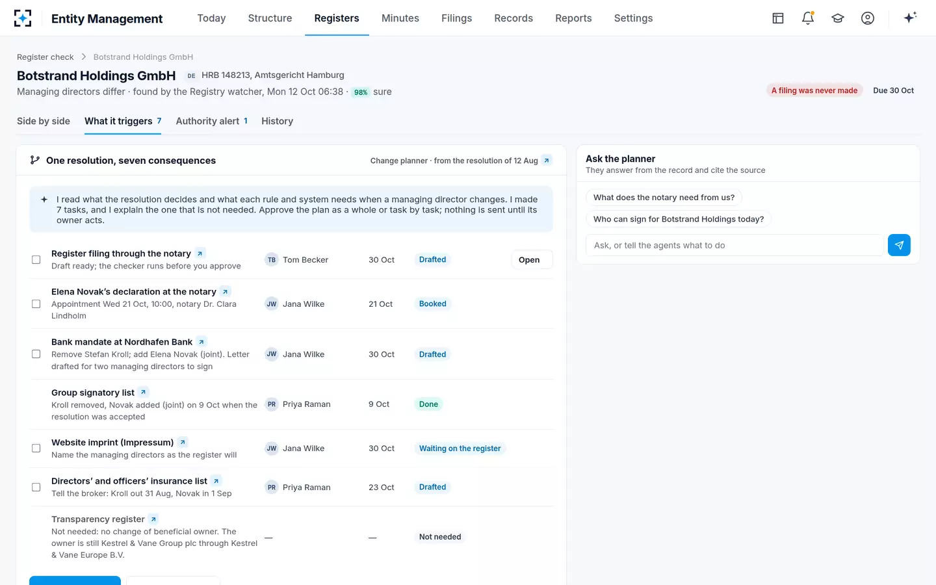Tick the Elena Novak's declaration checkbox
936x585 pixels.
pos(36,304)
